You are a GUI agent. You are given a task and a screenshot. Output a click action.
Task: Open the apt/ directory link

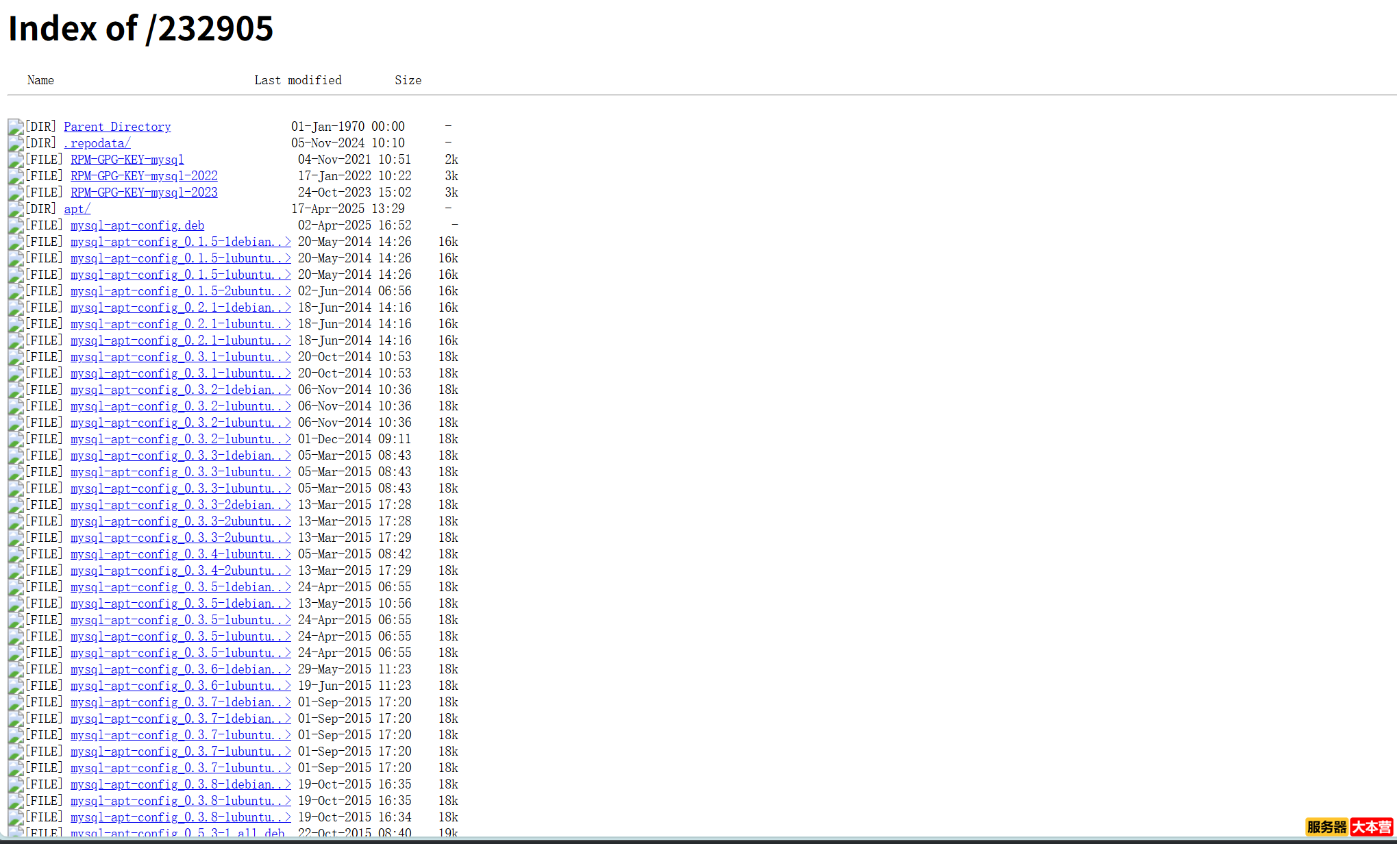coord(77,209)
